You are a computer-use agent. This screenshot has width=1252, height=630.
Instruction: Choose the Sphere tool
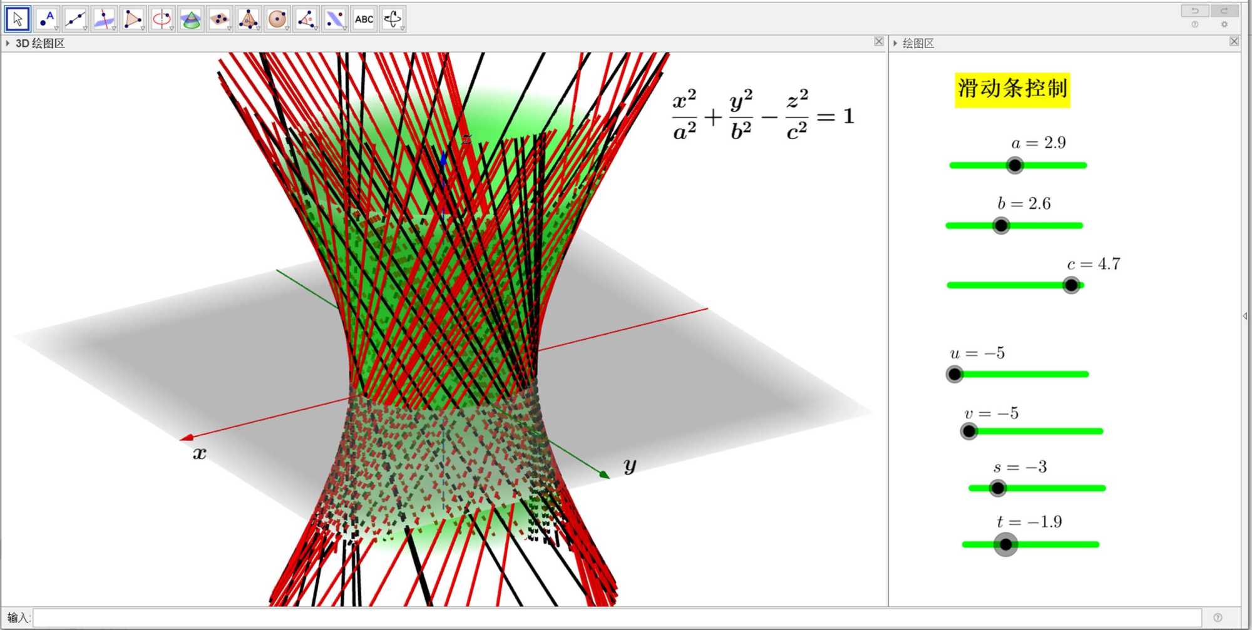(277, 19)
